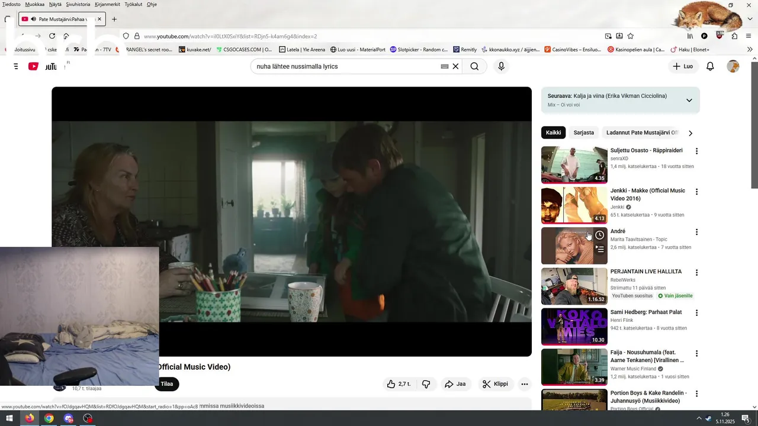Open the Latela | Yle Areena bookmark
Screen dimensions: 758x426
point(301,50)
